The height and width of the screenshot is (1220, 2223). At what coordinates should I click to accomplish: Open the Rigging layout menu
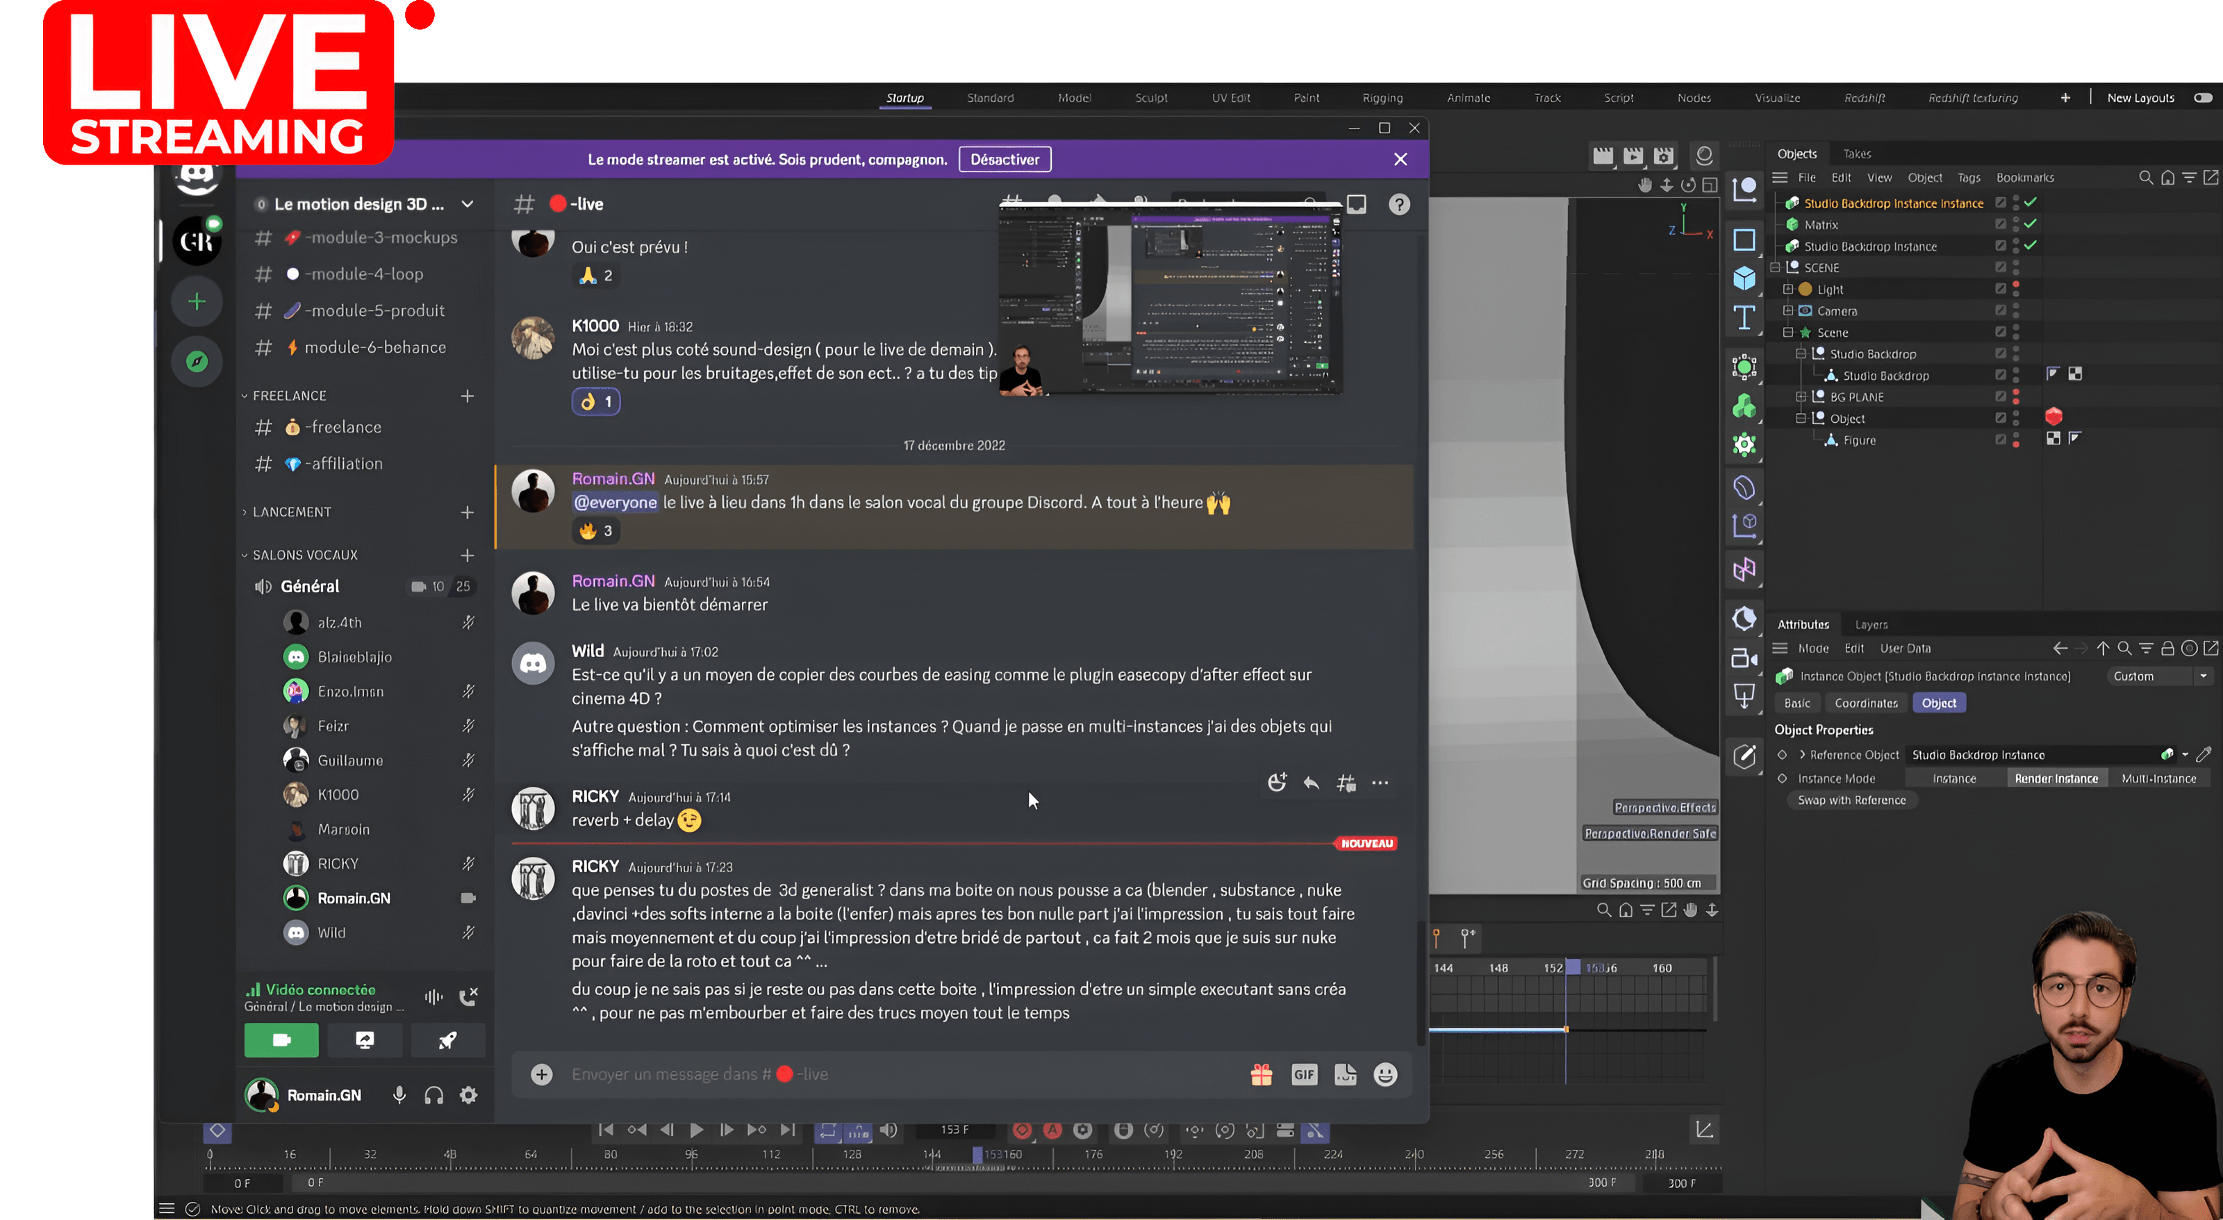click(x=1382, y=97)
